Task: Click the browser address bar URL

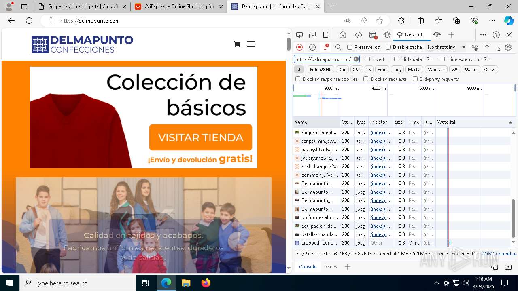Action: point(90,21)
